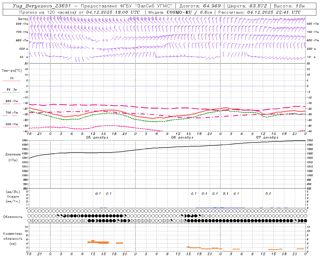Click the Рассчитано: 04.12.2025 22:41 UTC text
The image size is (320, 256).
click(x=259, y=12)
